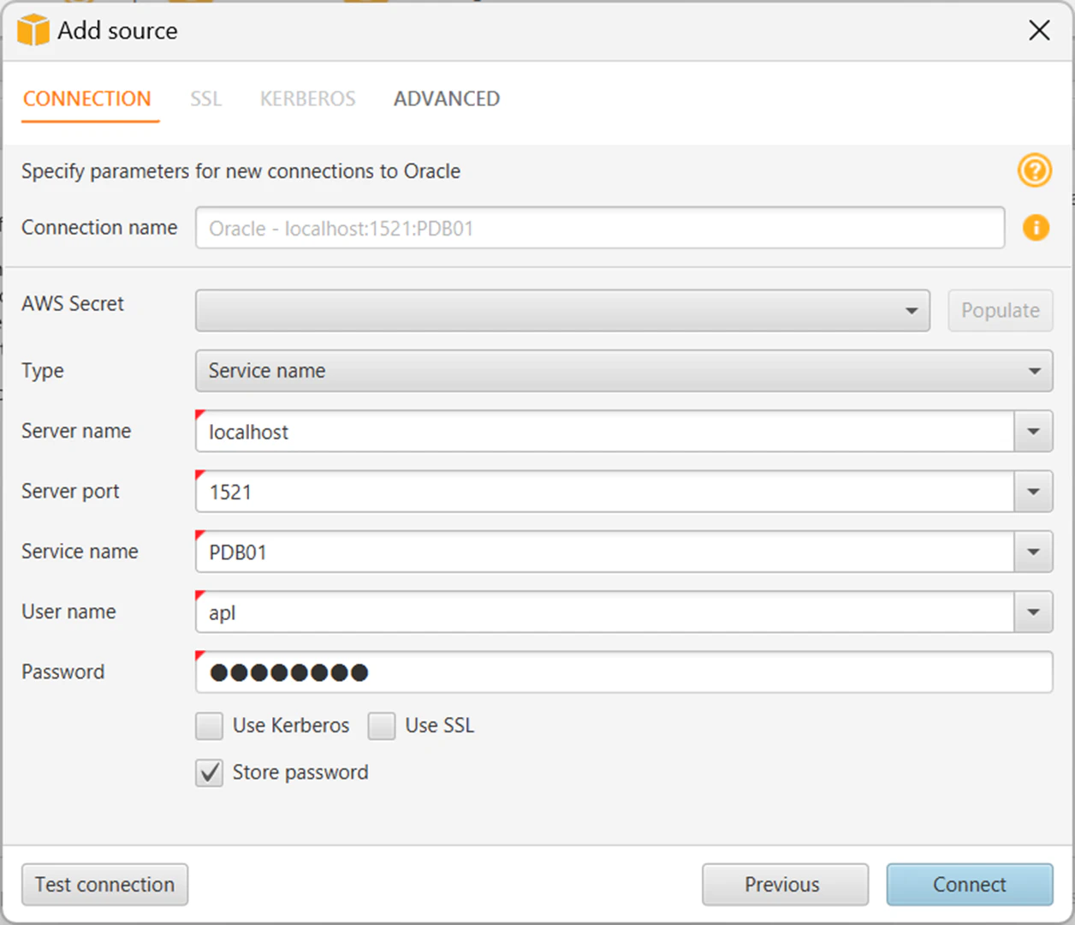Image resolution: width=1075 pixels, height=925 pixels.
Task: Open the ADVANCED tab
Action: (x=447, y=98)
